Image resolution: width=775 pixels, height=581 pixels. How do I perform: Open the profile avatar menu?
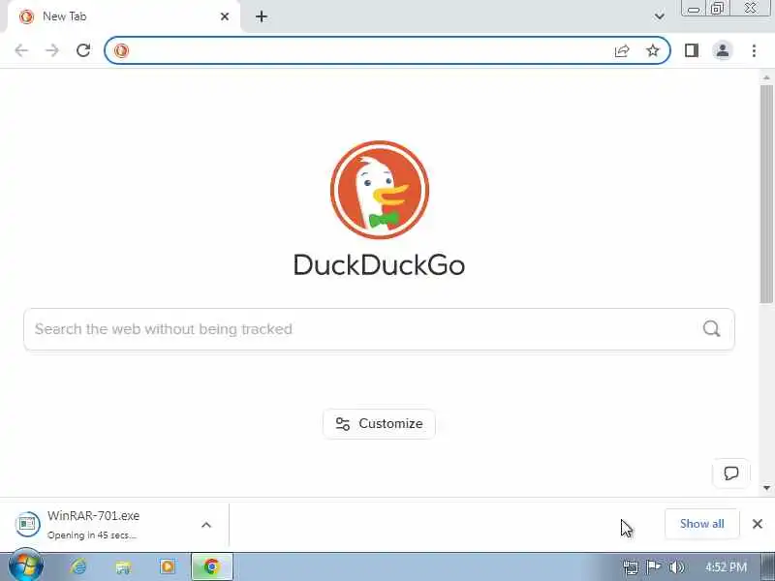tap(723, 50)
